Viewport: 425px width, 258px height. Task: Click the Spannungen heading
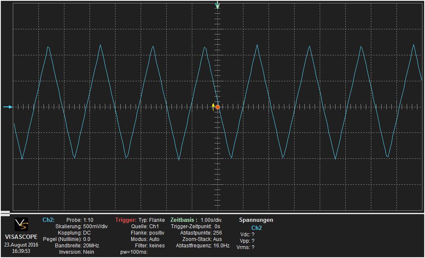coord(256,220)
